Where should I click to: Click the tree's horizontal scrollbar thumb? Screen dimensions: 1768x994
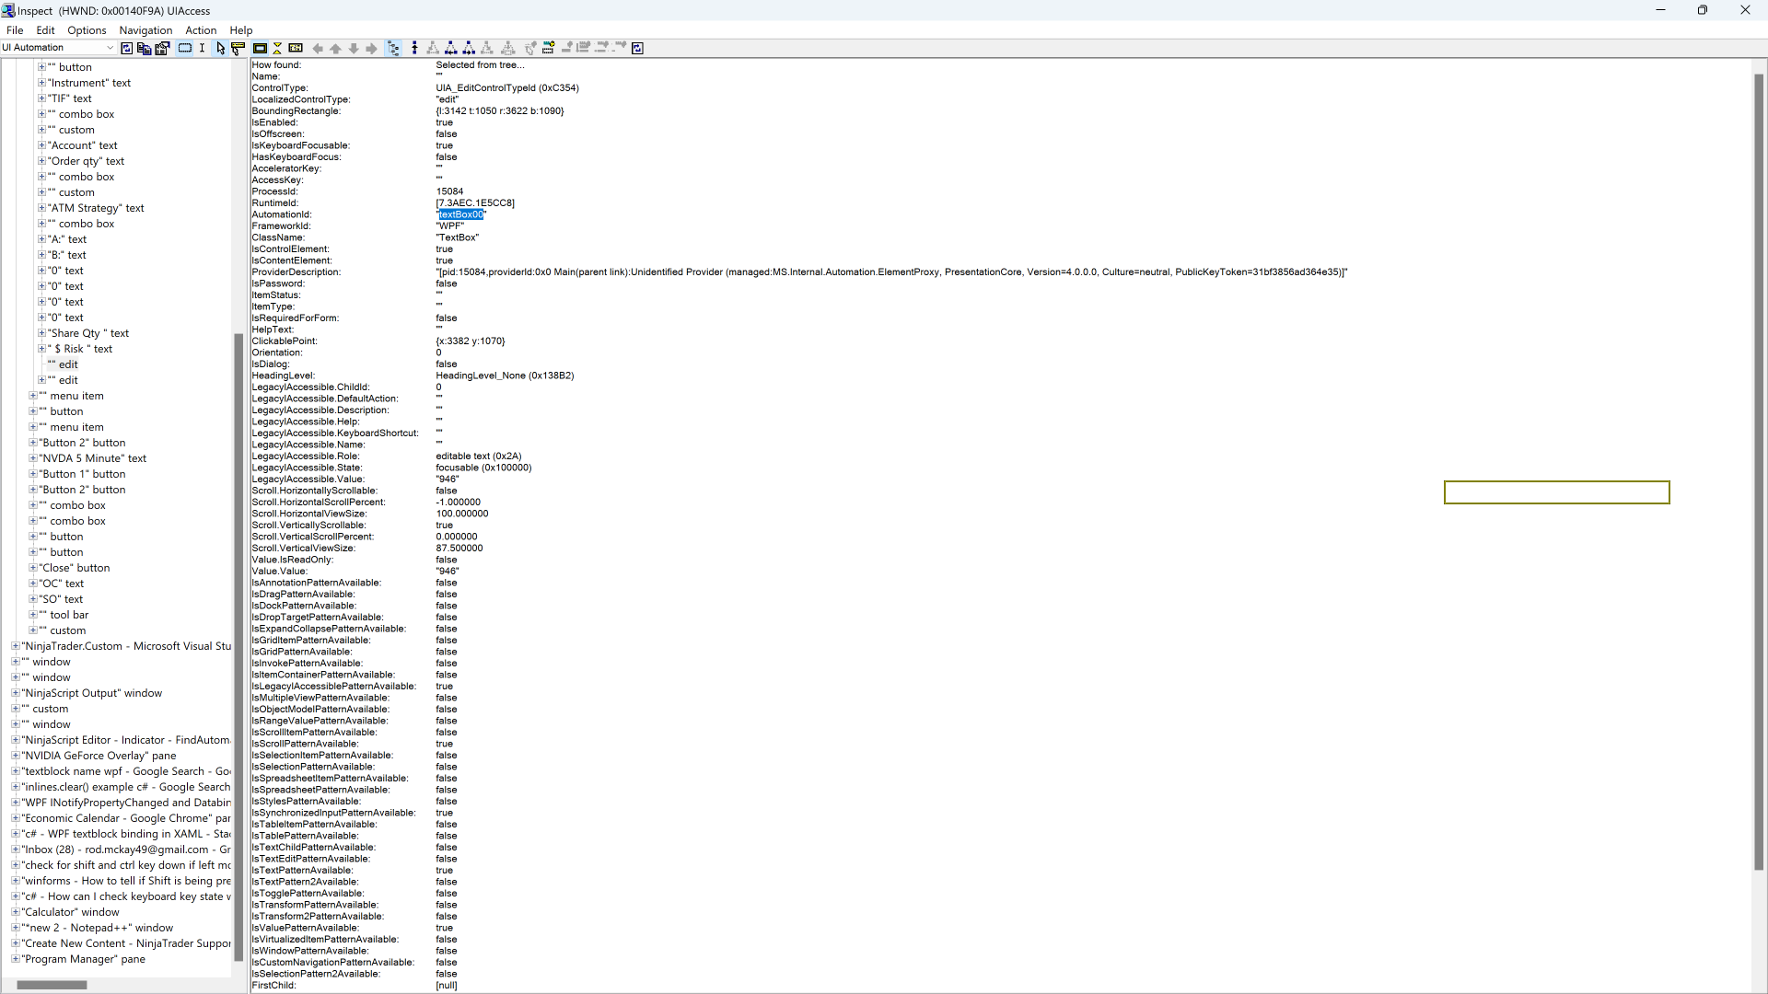pos(52,985)
